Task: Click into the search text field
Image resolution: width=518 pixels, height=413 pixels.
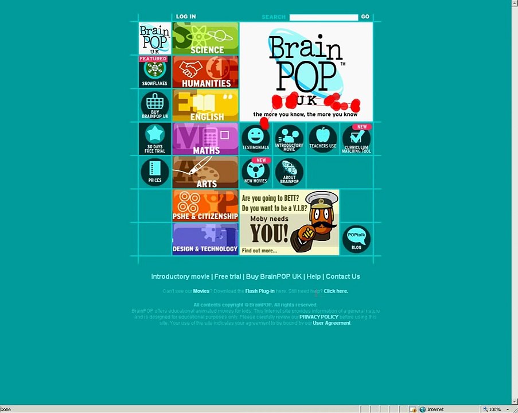Action: 324,17
